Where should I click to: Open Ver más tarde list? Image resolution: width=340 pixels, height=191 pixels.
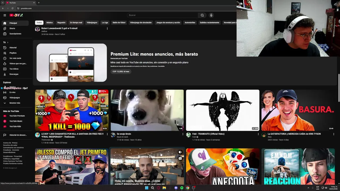point(15,58)
